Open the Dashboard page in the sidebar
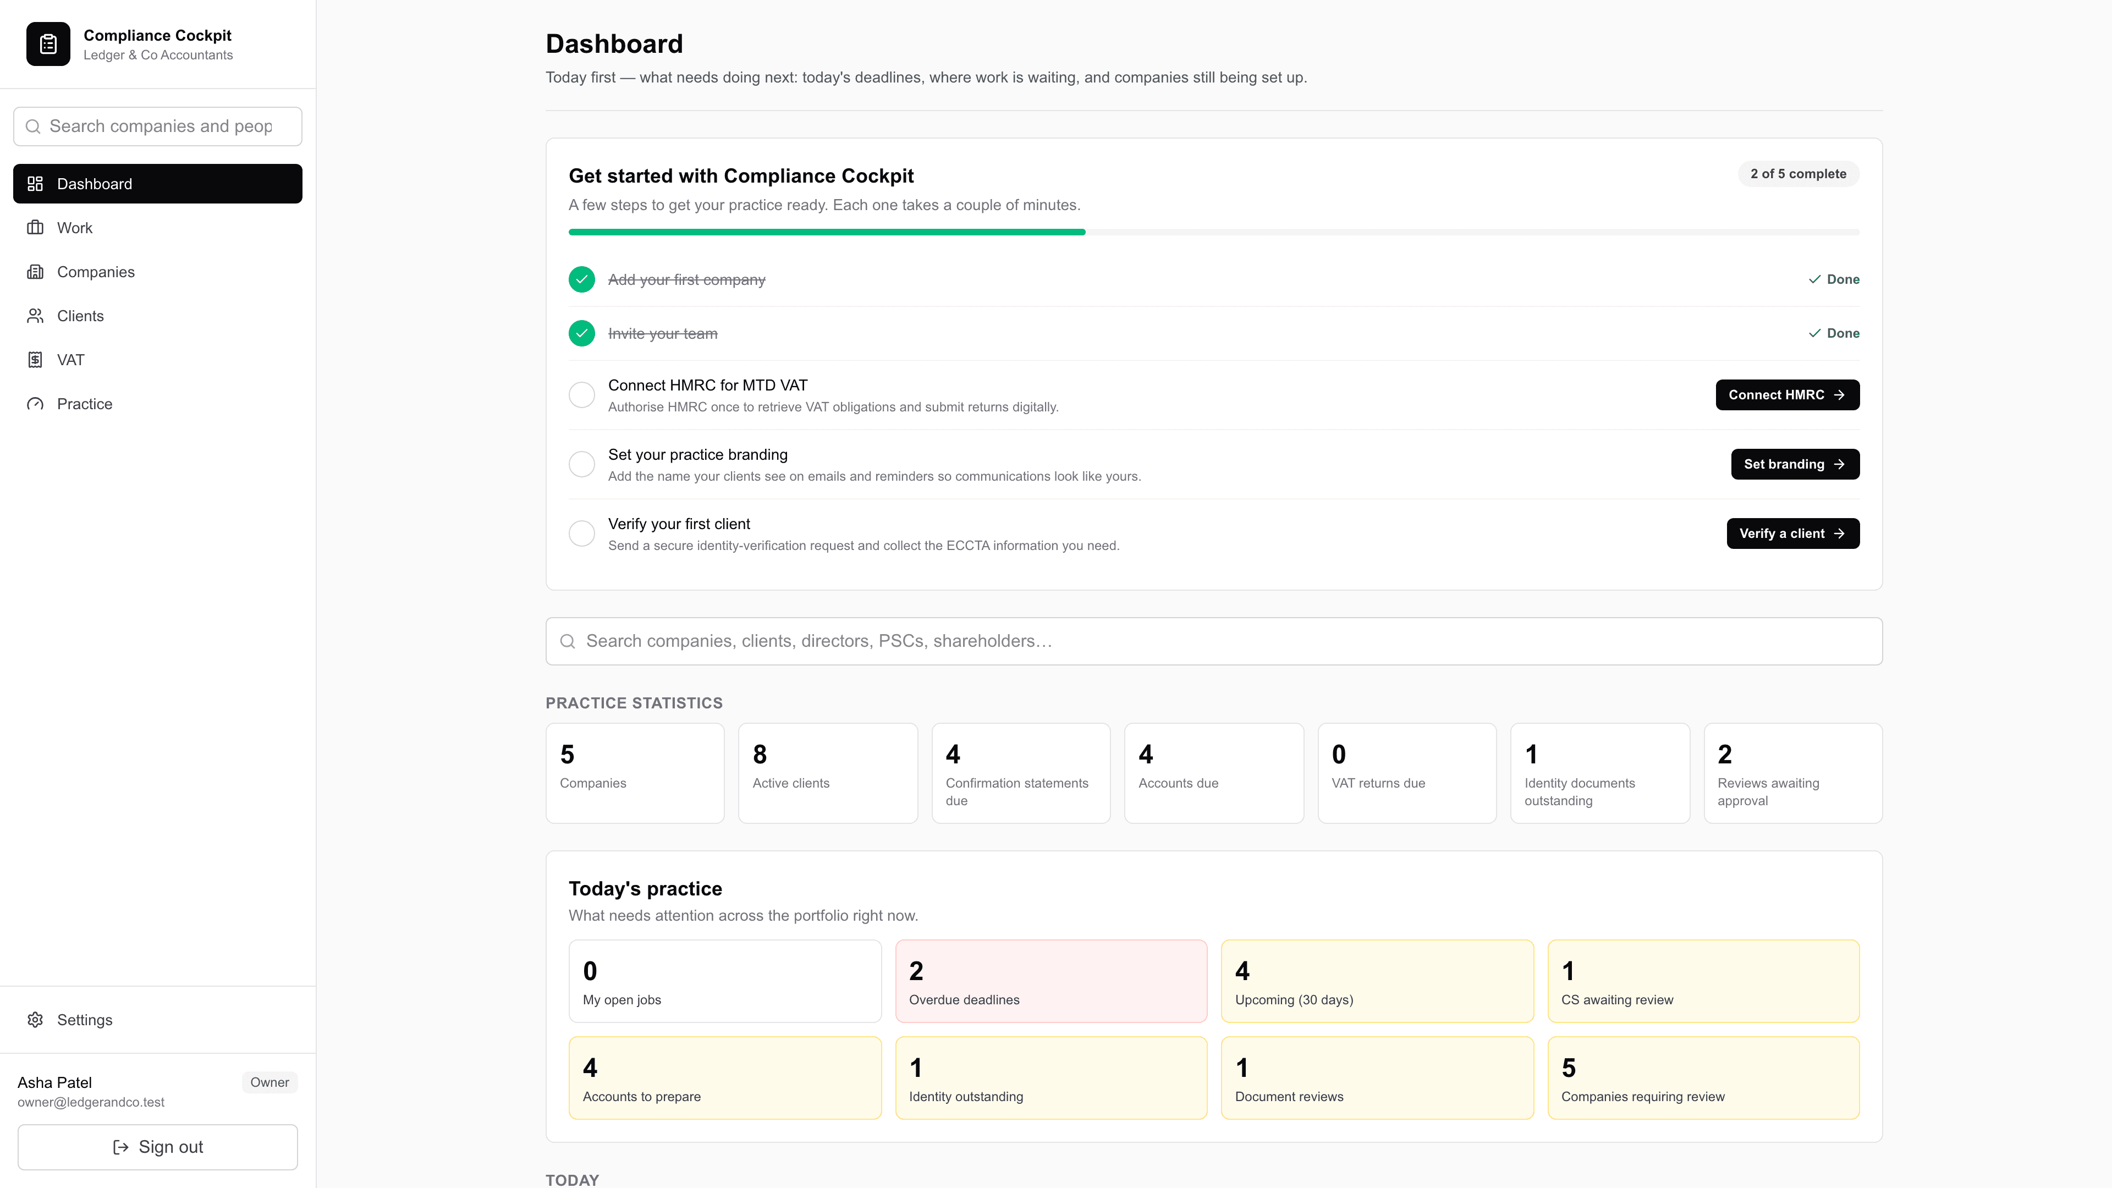The image size is (2112, 1188). 157,184
